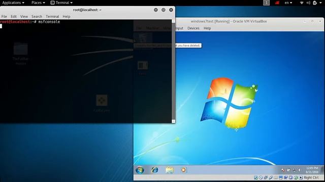This screenshot has width=325, height=182.
Task: Open Windows Media Player taskbar icon
Action: coord(183,170)
